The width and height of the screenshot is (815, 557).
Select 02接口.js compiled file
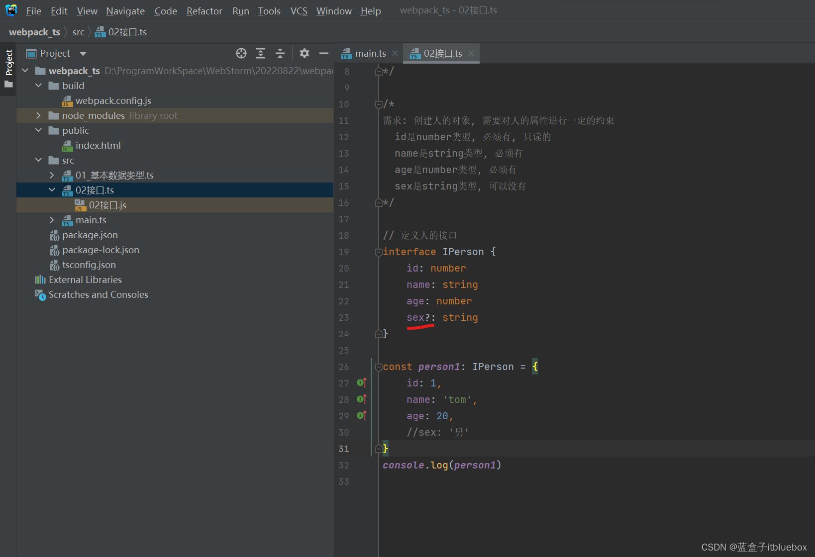coord(107,205)
